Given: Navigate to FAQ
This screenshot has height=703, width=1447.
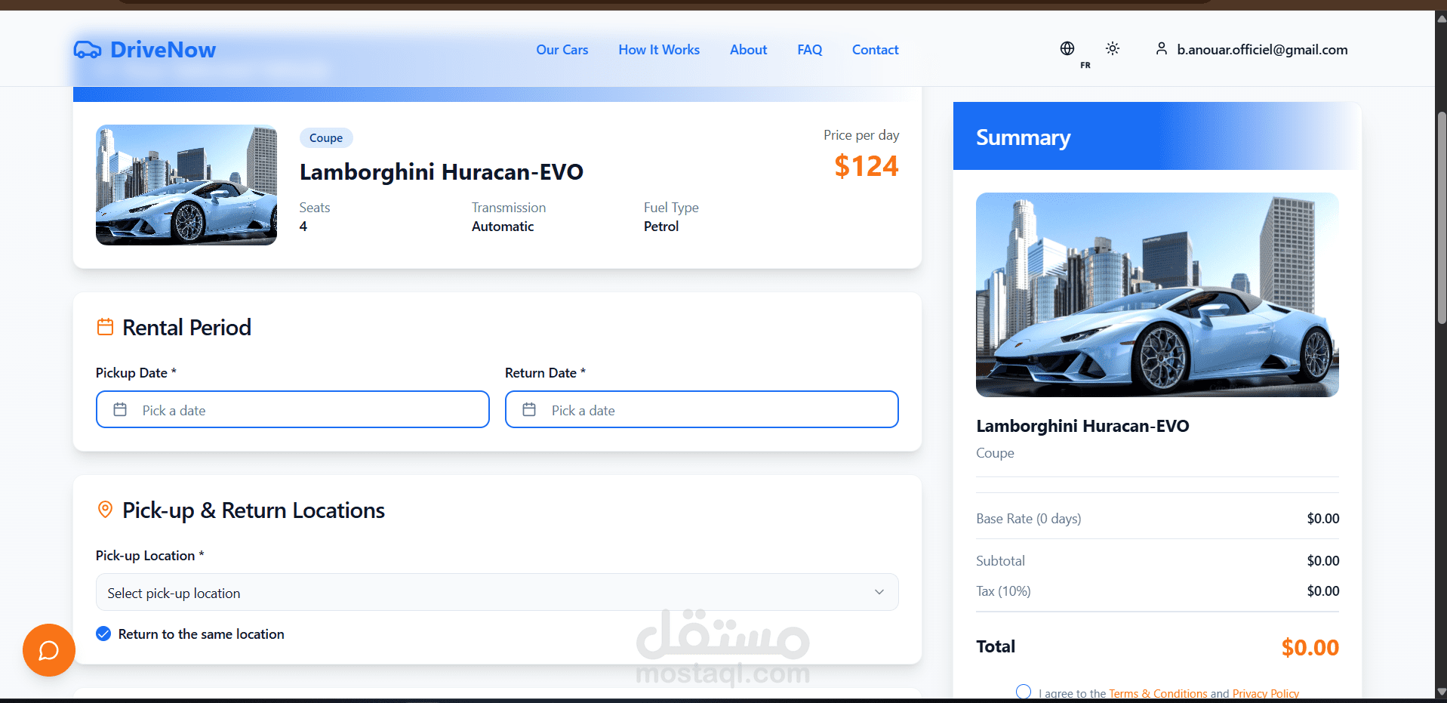Looking at the screenshot, I should click(809, 50).
